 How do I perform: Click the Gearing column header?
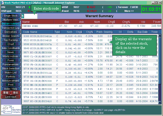(x=108, y=32)
